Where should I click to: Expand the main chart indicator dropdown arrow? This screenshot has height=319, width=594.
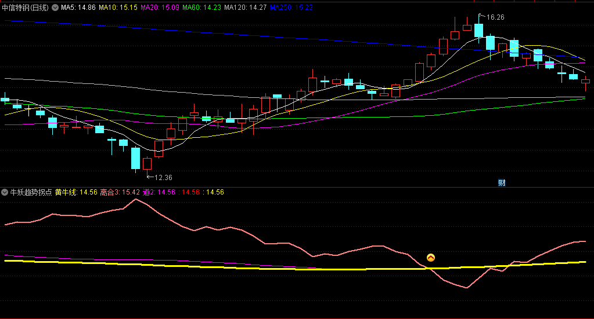pos(55,8)
